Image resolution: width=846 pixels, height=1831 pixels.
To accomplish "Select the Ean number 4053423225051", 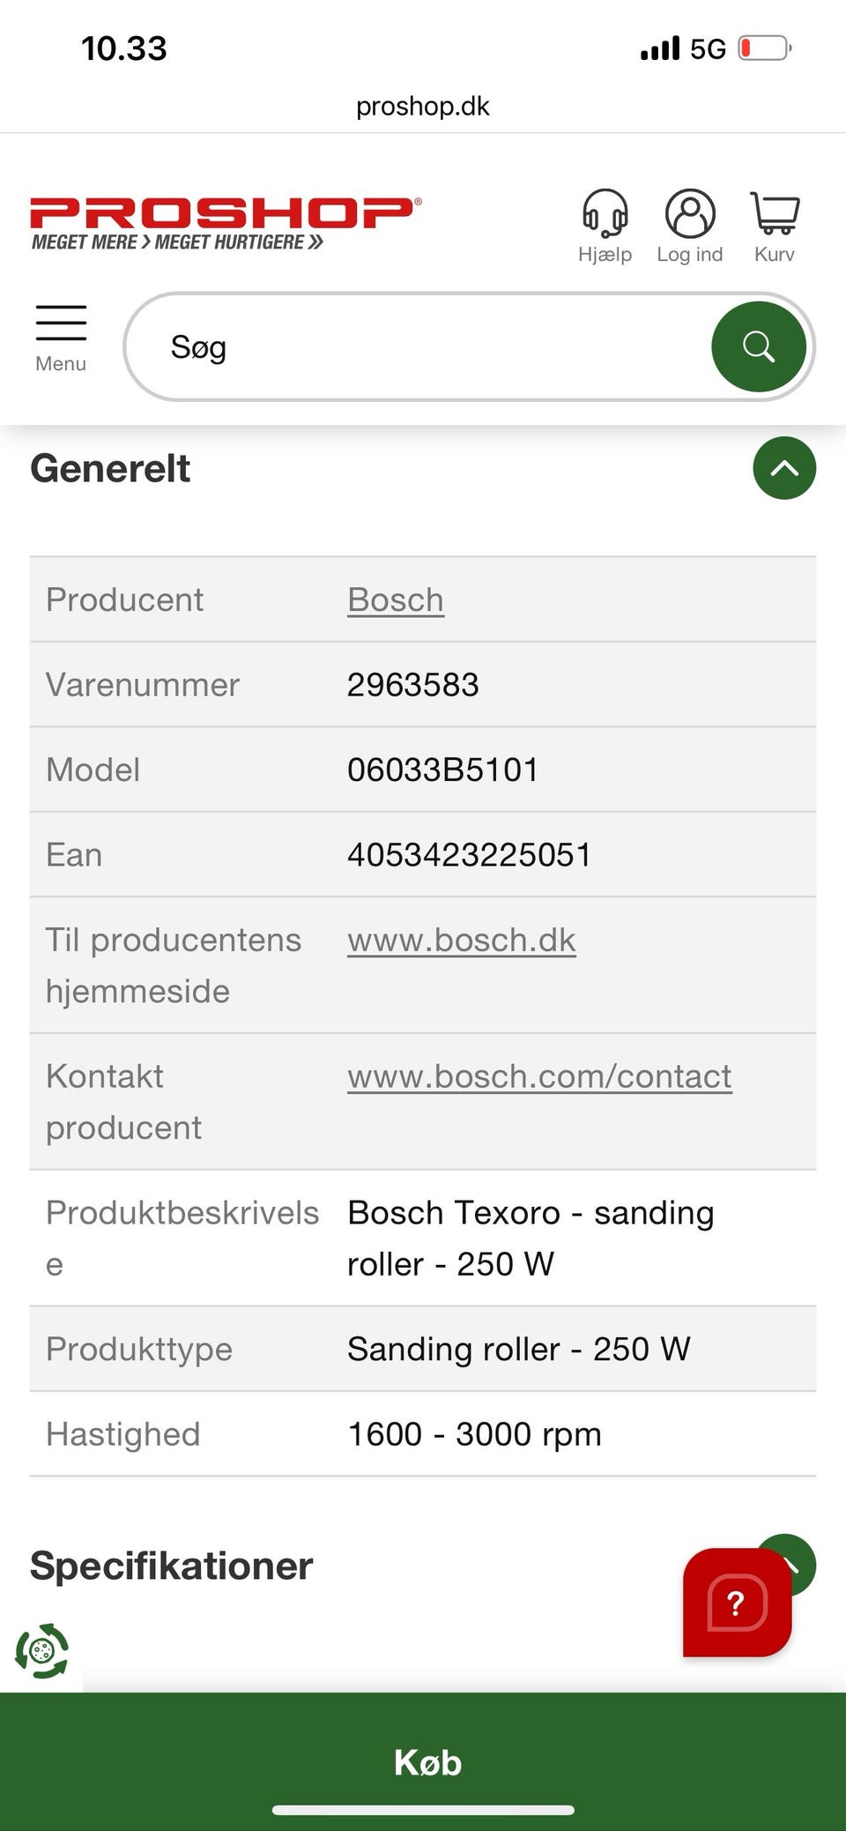I will [469, 855].
